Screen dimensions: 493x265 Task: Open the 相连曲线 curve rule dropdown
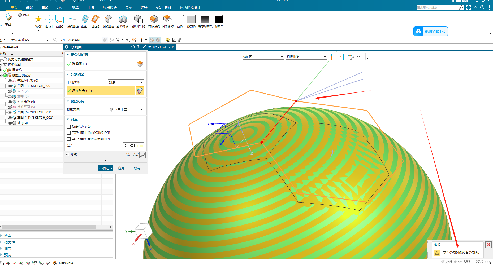(307, 57)
